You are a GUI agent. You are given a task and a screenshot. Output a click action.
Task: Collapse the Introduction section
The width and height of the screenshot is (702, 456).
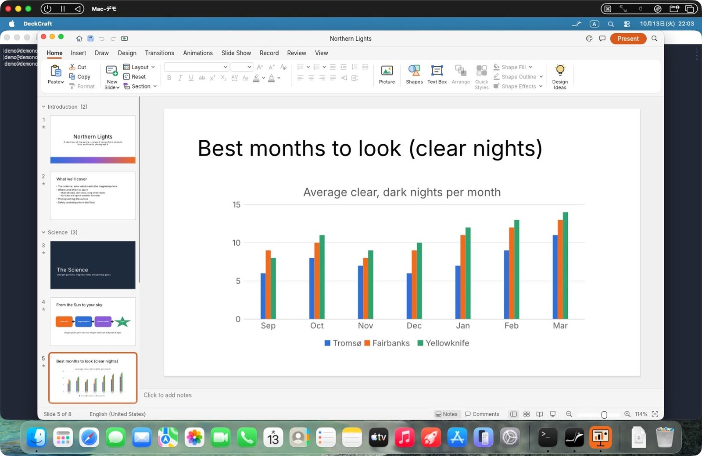coord(43,107)
